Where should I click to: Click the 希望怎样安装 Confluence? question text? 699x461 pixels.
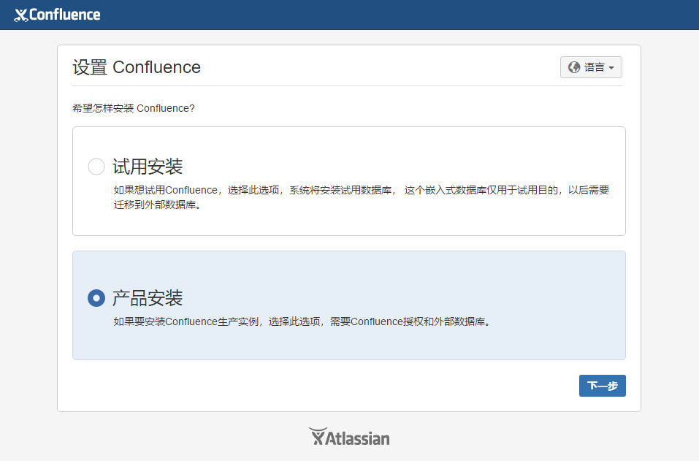(133, 108)
